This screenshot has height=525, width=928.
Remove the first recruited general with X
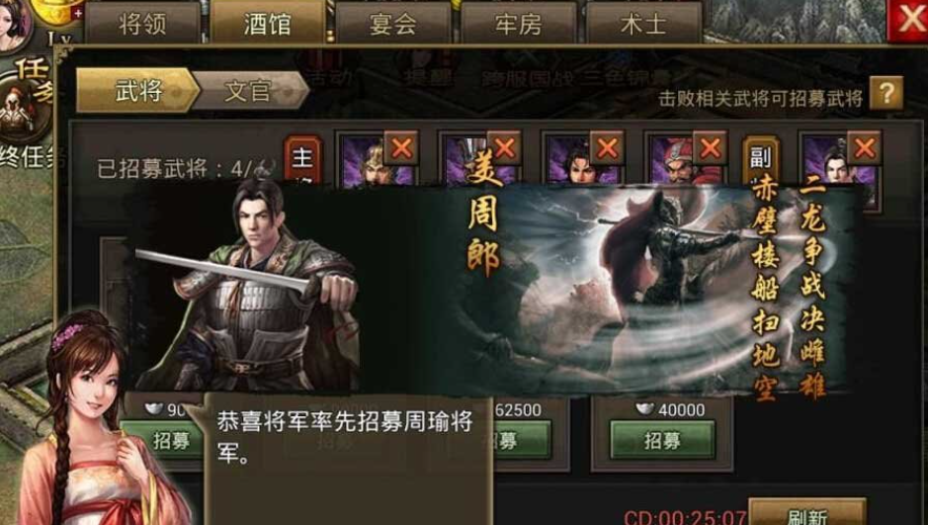coord(401,148)
